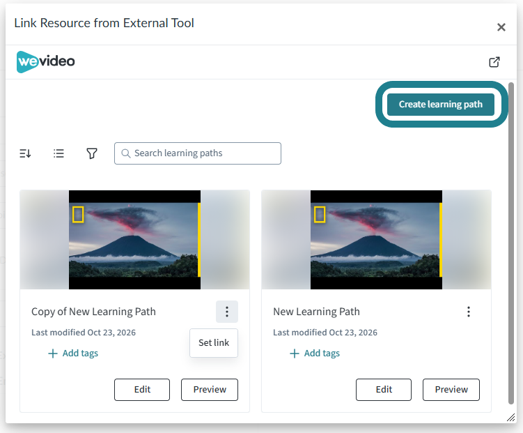Open thumbnail of Copy of New Learning Path
The image size is (523, 433).
pyautogui.click(x=134, y=240)
